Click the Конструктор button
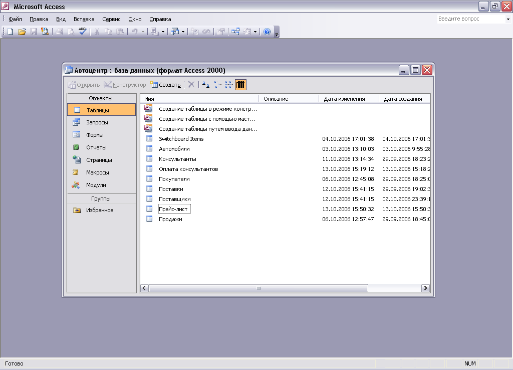Screen dimensions: 513x370 pyautogui.click(x=125, y=85)
